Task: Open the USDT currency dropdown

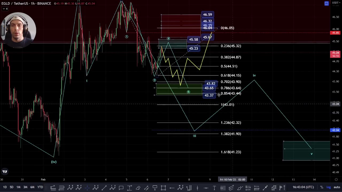Action: coord(336,3)
